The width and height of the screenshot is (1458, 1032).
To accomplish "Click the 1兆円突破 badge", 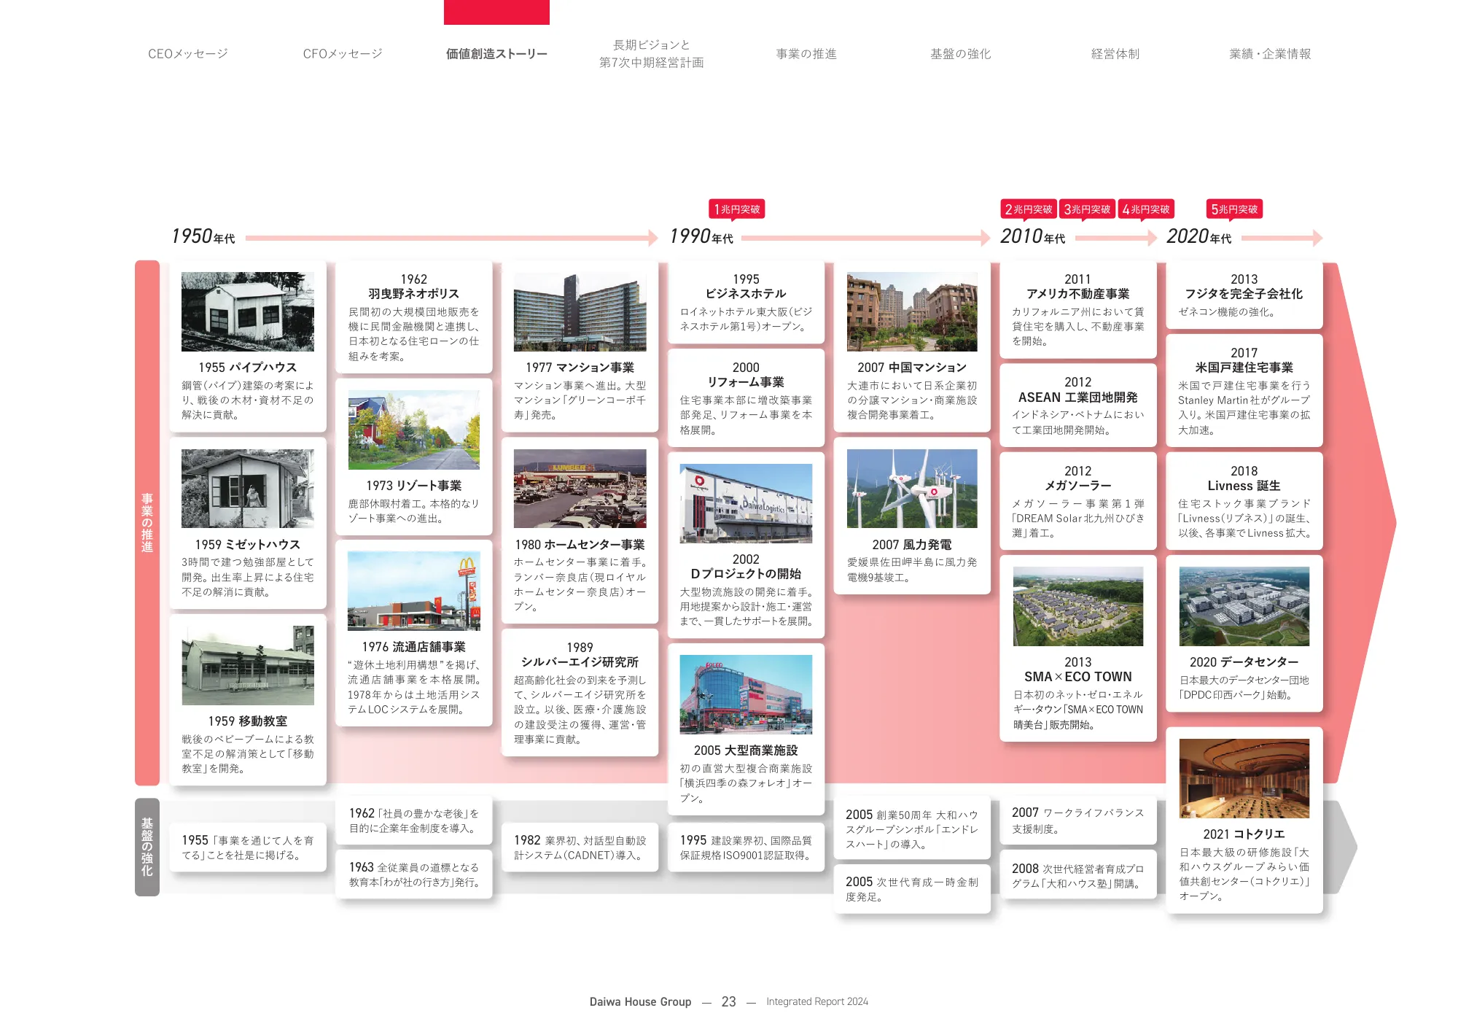I will click(736, 209).
